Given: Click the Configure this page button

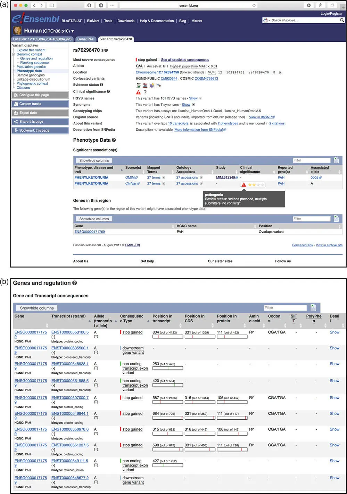Looking at the screenshot, I should 40,95.
